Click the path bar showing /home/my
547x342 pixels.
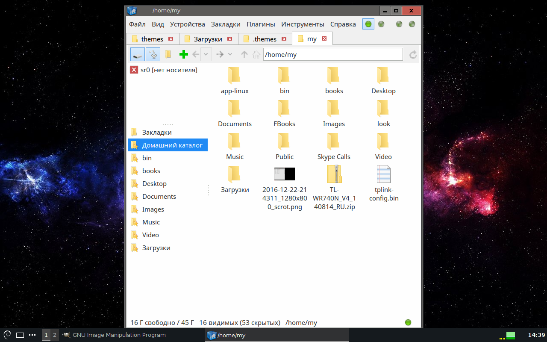pyautogui.click(x=333, y=54)
